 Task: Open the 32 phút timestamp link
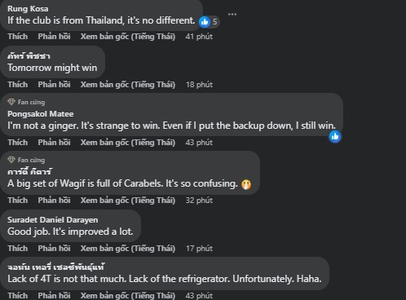tap(199, 201)
